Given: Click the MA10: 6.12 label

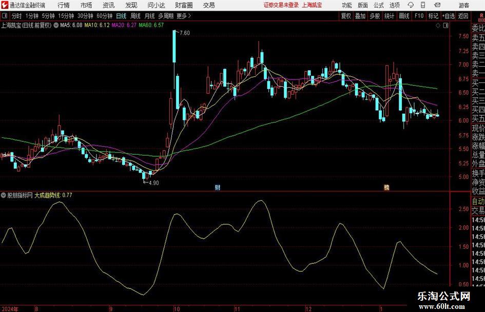Looking at the screenshot, I should coord(97,25).
